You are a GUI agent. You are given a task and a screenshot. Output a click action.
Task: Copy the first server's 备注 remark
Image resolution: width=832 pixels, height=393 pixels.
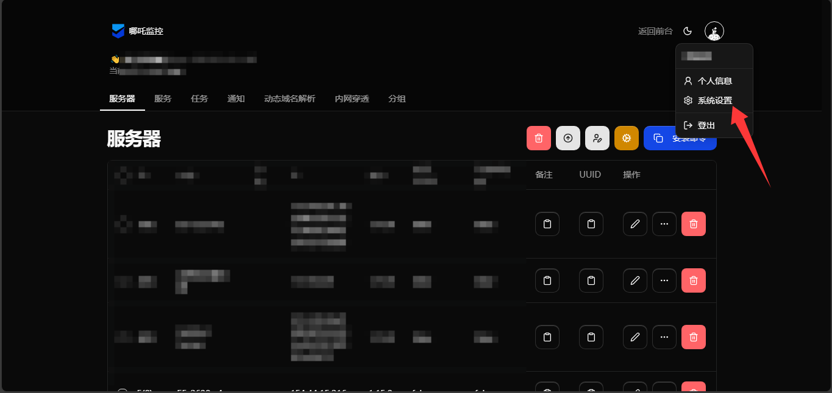(547, 224)
